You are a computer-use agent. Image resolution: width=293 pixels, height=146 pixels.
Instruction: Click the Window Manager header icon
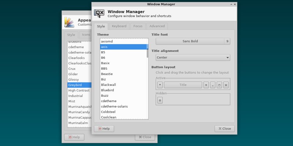pos(99,14)
